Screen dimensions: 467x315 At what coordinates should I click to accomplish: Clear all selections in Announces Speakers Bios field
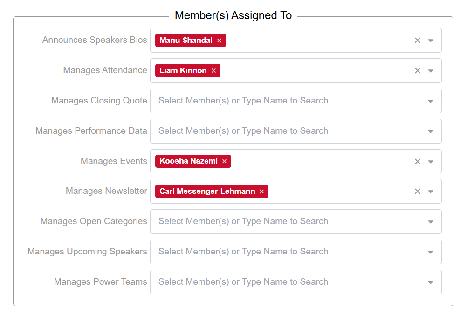[x=418, y=41]
